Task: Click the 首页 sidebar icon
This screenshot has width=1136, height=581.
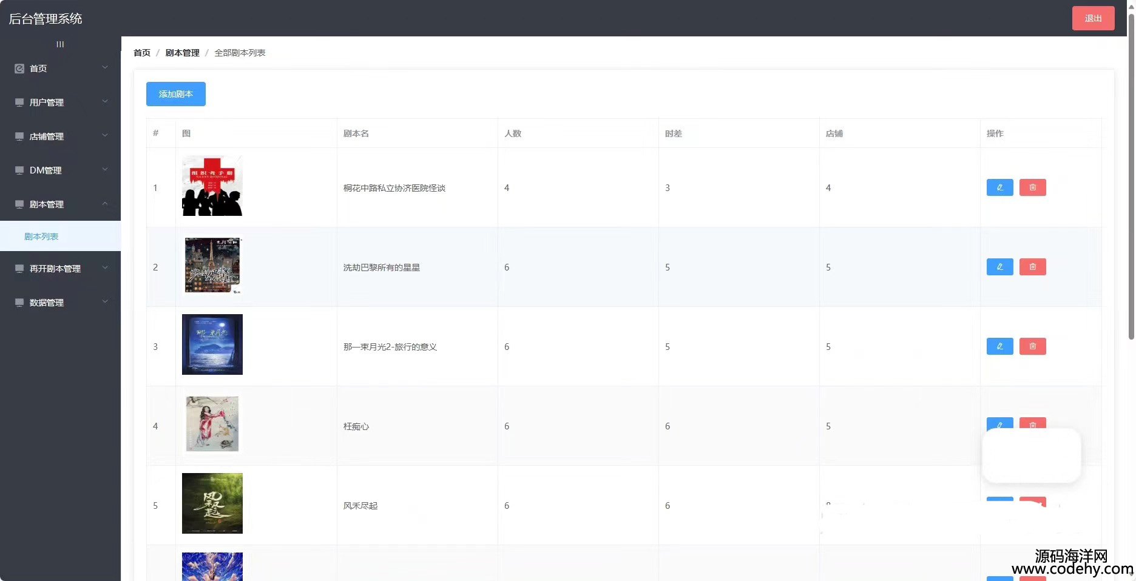Action: click(x=19, y=69)
